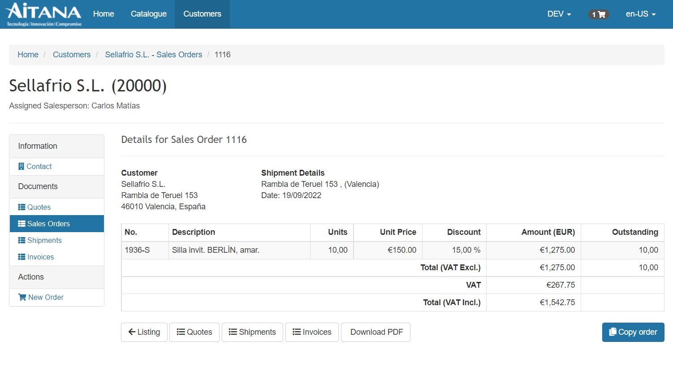The width and height of the screenshot is (673, 367).
Task: Click the VAT amount €267.75
Action: pyautogui.click(x=561, y=285)
